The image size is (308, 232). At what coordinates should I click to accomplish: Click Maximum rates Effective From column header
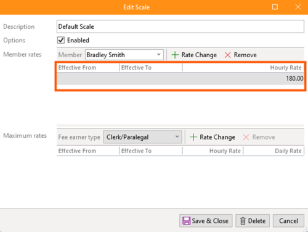pos(88,151)
